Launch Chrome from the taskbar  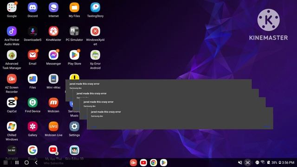(x=154, y=163)
